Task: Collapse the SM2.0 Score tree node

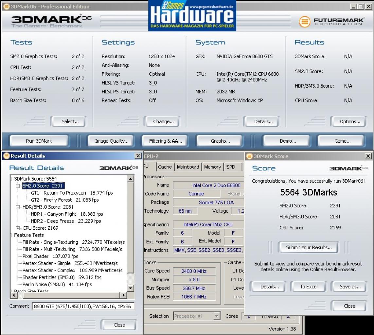Action: point(18,186)
